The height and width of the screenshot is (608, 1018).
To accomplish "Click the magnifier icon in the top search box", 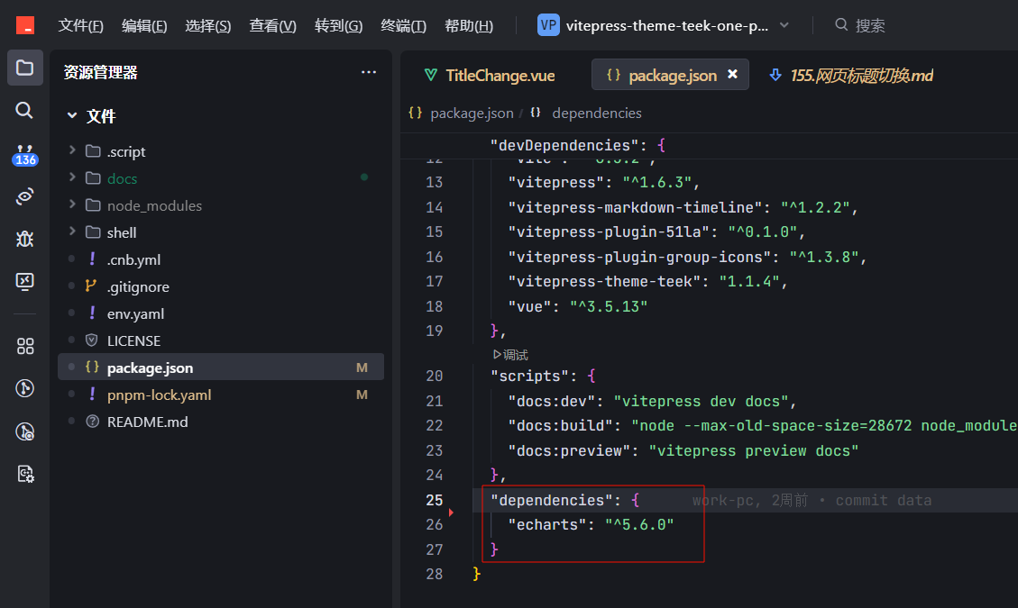I will (841, 24).
